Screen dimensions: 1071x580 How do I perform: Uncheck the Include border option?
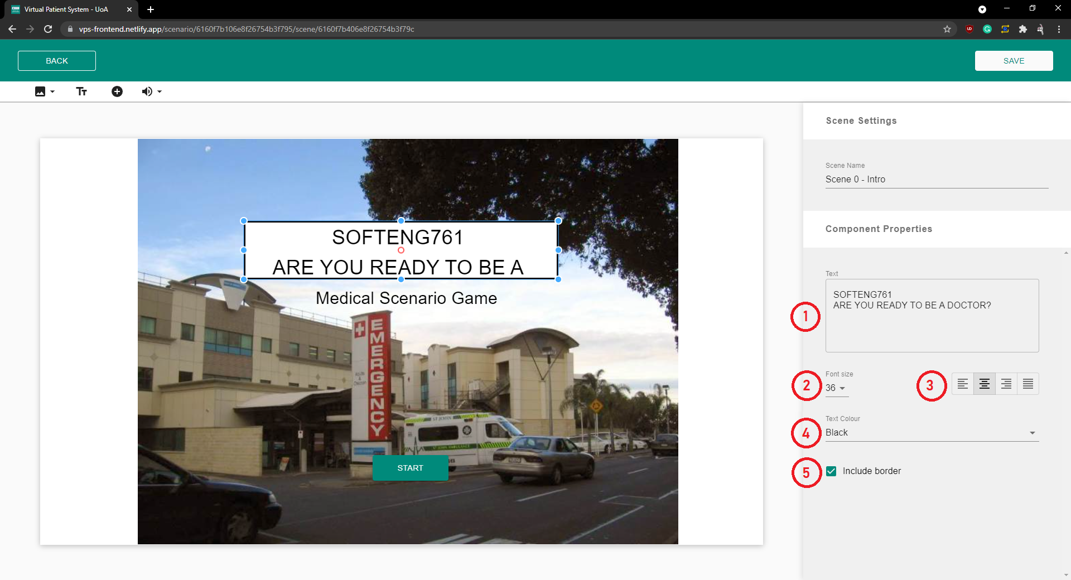point(831,471)
